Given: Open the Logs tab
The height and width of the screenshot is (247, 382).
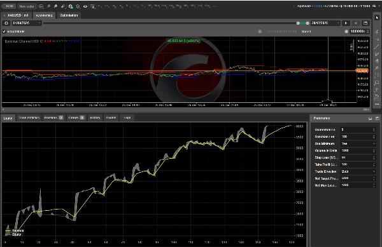Looking at the screenshot, I should (x=127, y=118).
